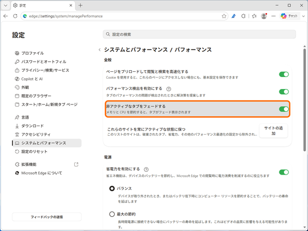Image resolution: width=308 pixels, height=231 pixels.
Task: Disable 非アクティブなタブをフェードする toggle
Action: point(284,109)
